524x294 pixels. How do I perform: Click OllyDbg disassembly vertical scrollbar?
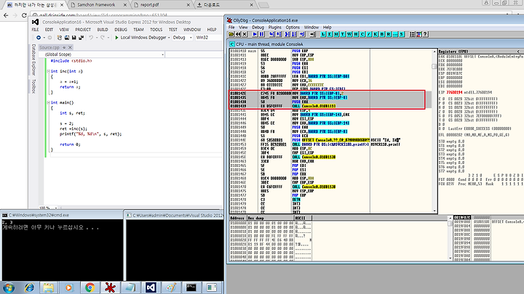coord(434,131)
